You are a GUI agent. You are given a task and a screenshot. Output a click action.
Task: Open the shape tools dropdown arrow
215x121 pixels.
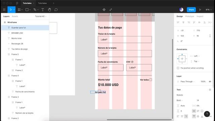[30, 10]
